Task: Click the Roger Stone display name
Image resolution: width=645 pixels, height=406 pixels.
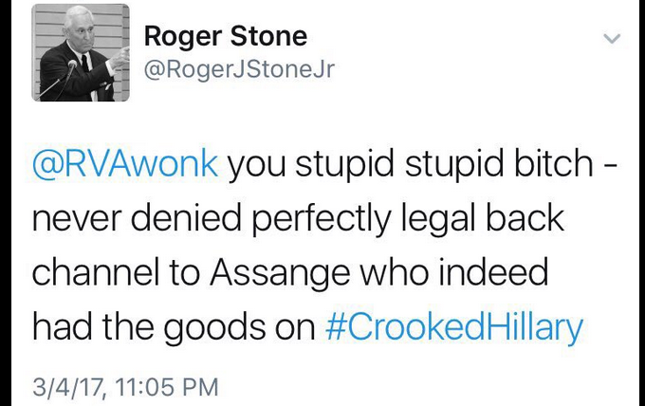Action: click(226, 36)
